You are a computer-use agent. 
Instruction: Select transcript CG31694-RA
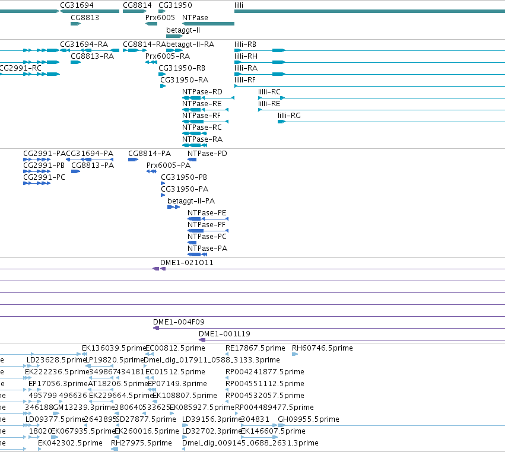[x=84, y=44]
